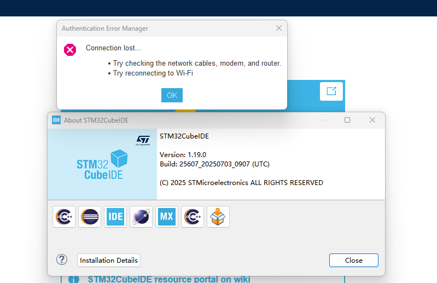Click the first Eclipse CDT plugin icon

pos(64,217)
